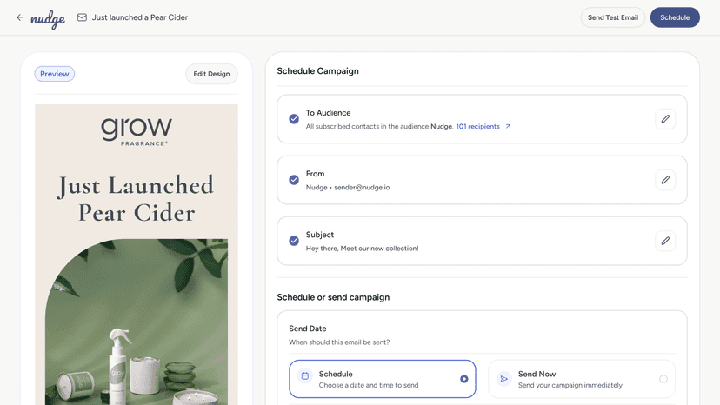This screenshot has height=405, width=720.
Task: Select the Schedule radio button
Action: pyautogui.click(x=463, y=379)
